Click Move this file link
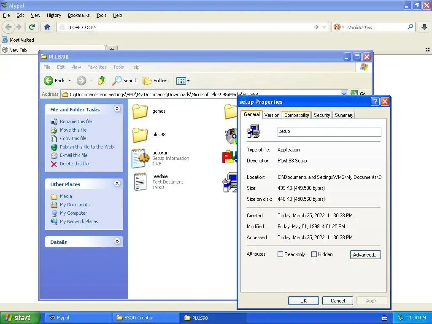The height and width of the screenshot is (324, 432). [x=73, y=130]
